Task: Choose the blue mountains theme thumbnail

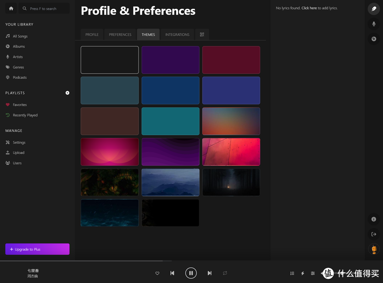Action: click(x=171, y=182)
